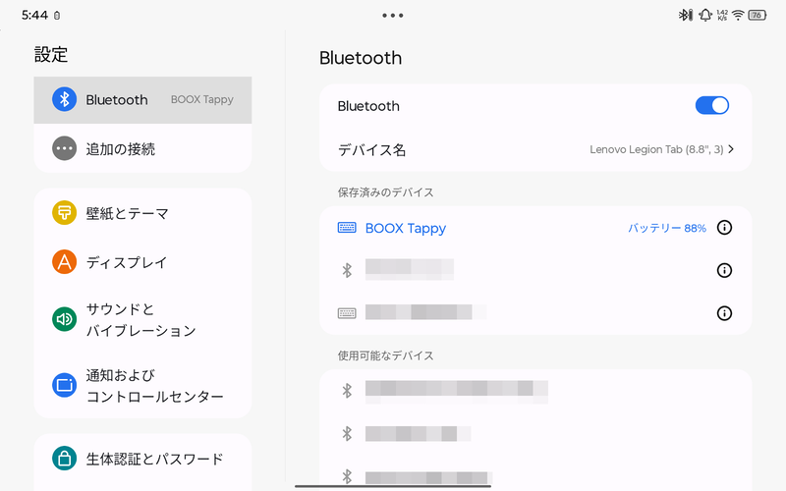The image size is (786, 491).
Task: Click the keyboard icon beside BOOX Tappy
Action: coord(347,228)
